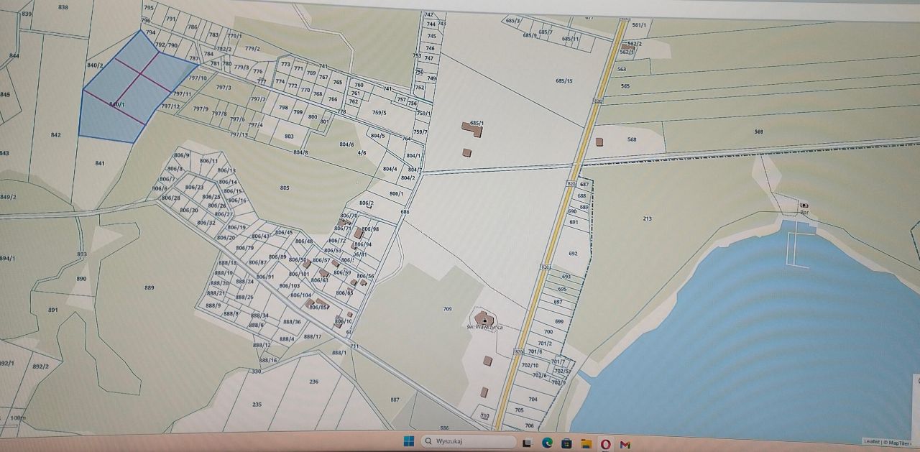Click the Bar marker near the lake
This screenshot has width=920, height=452.
tap(804, 206)
